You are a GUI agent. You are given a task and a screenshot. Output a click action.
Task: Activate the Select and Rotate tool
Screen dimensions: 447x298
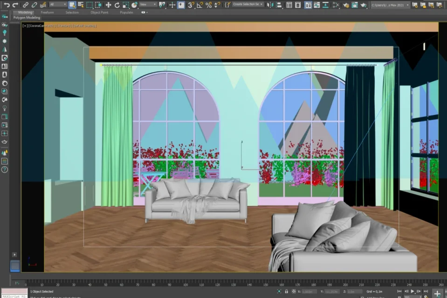coord(117,5)
